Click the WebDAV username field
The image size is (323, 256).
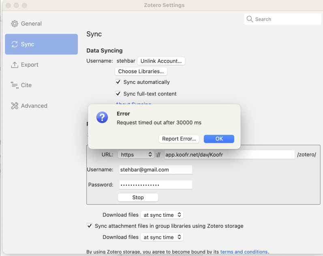tap(156, 170)
